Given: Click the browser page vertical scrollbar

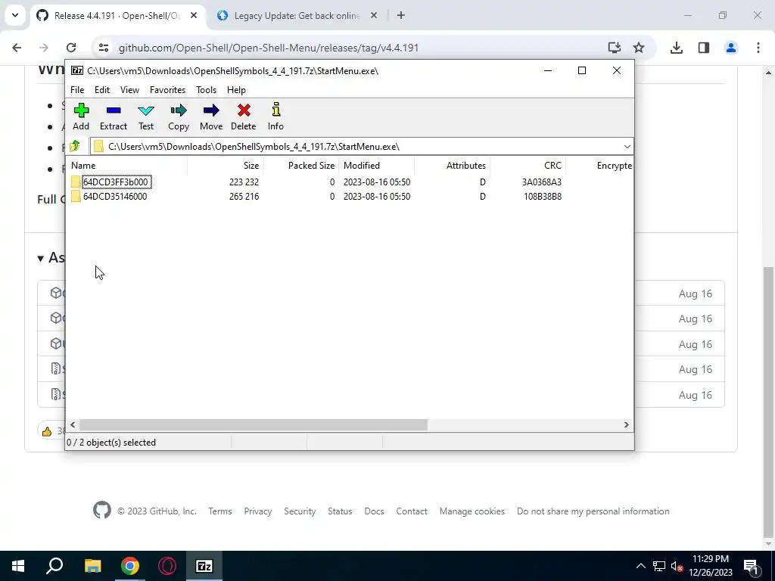Looking at the screenshot, I should click(768, 402).
